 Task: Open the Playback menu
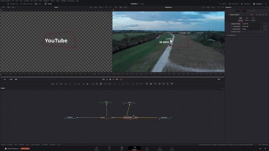click(46, 1)
